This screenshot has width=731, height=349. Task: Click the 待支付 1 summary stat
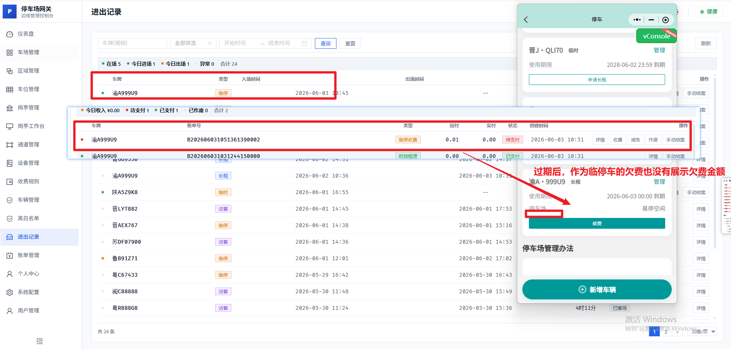137,110
